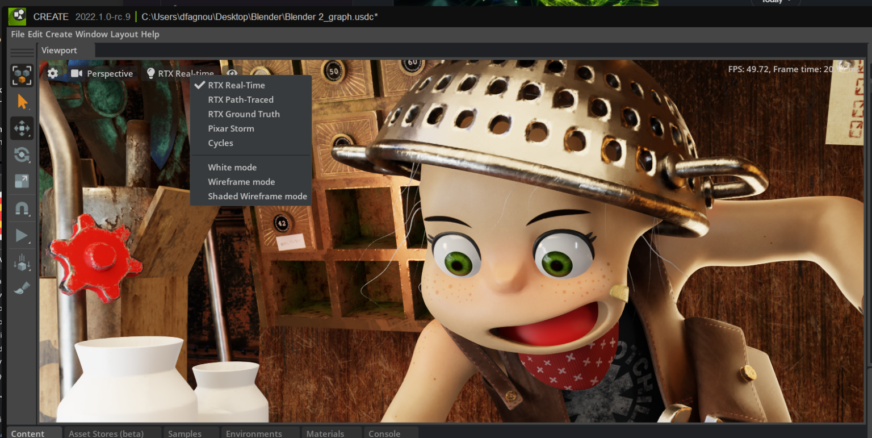Select the orange arrow Select tool
The width and height of the screenshot is (872, 438).
(x=22, y=102)
